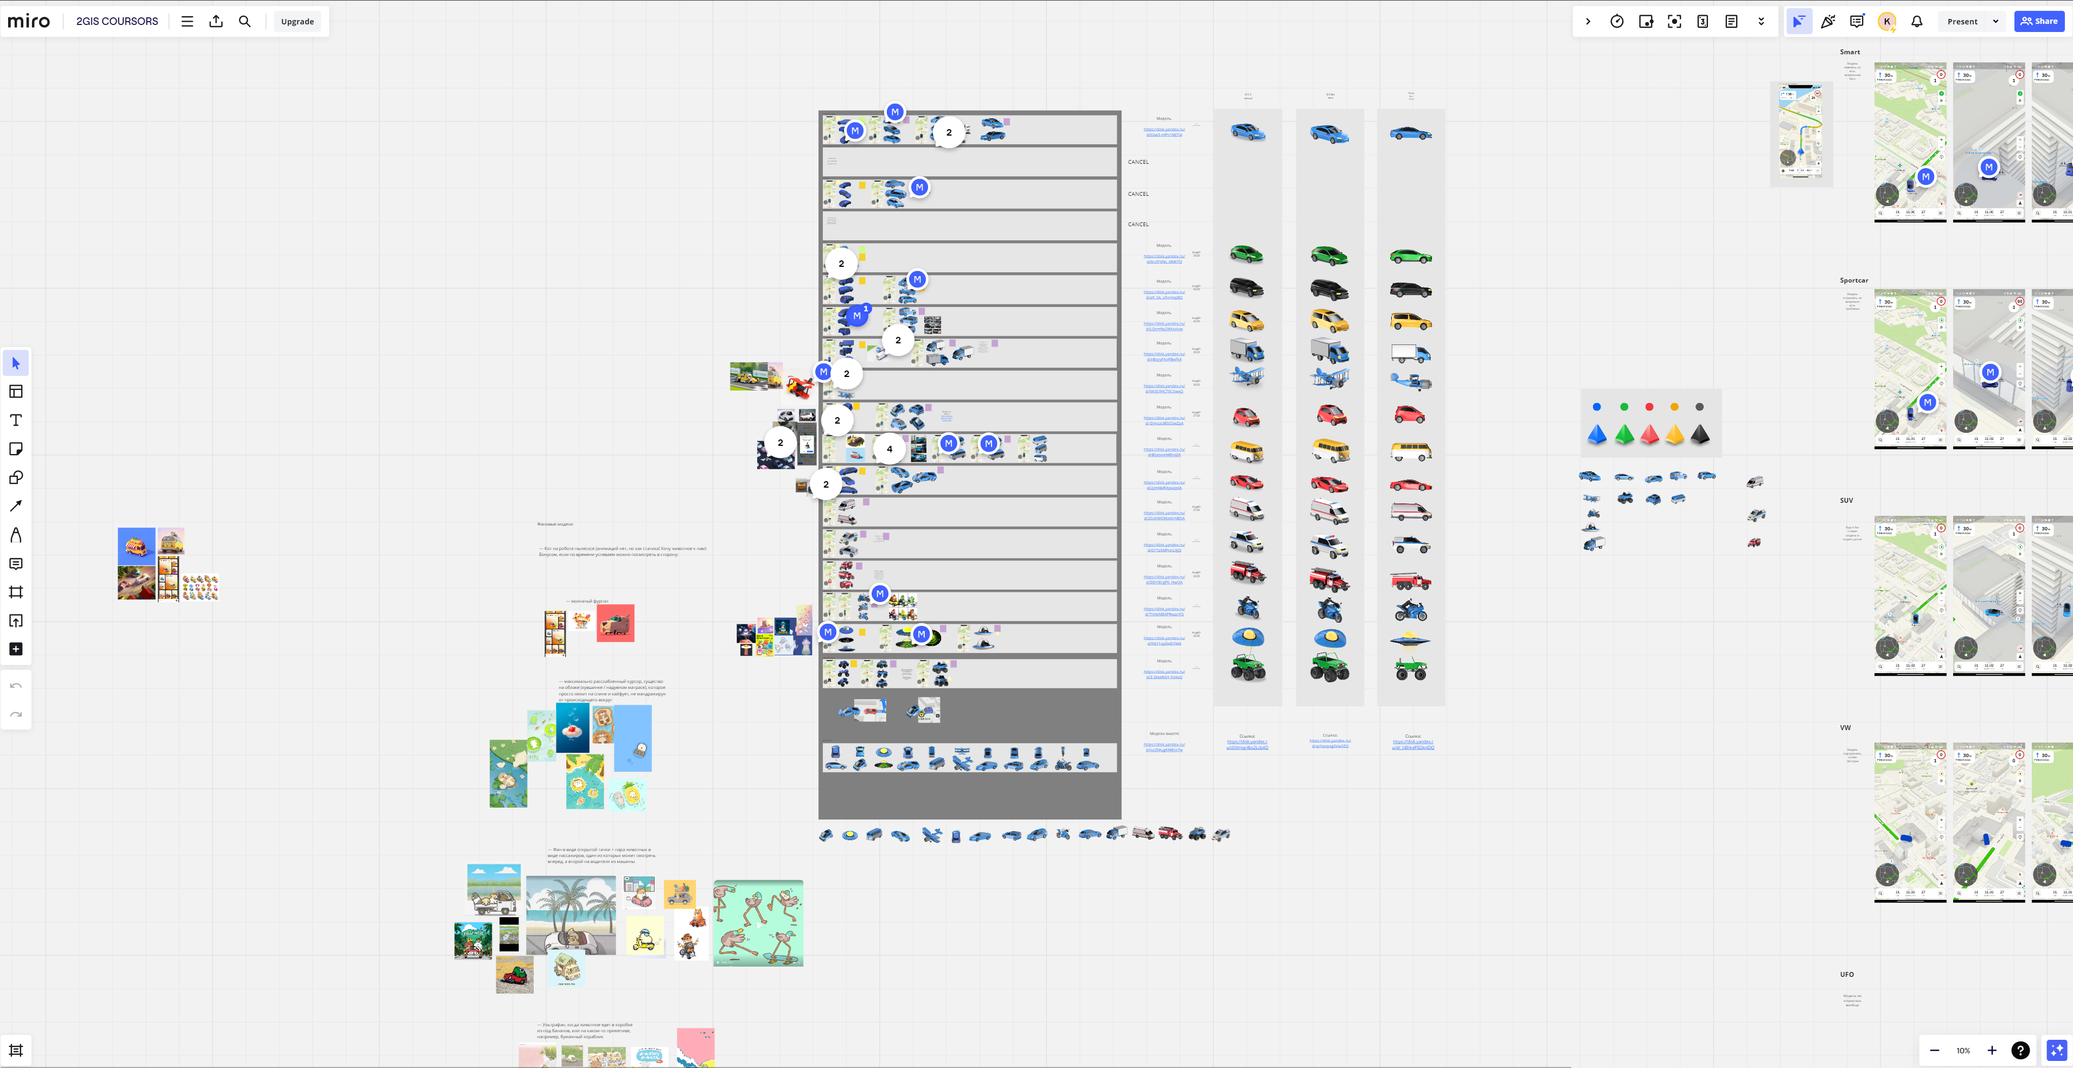The height and width of the screenshot is (1068, 2073).
Task: Open the notifications bell
Action: (x=1917, y=22)
